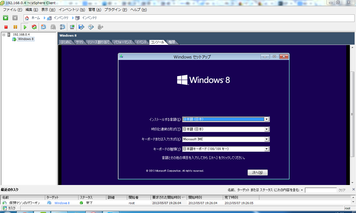Click the Microsoft copyright text in the setup window
The image size is (356, 213).
pos(175,171)
